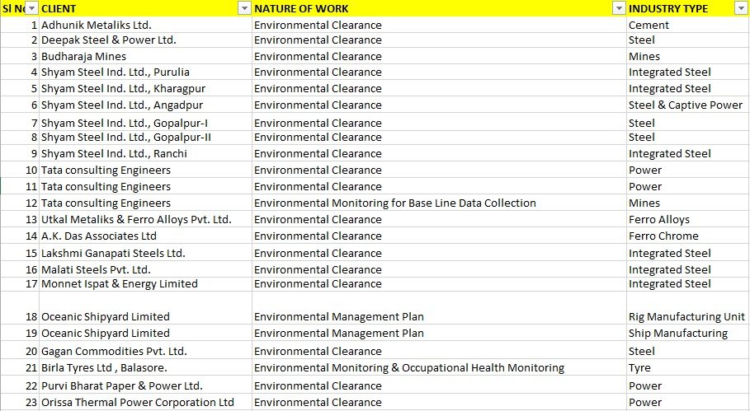Select cell A.K. Das Associates Ltd
Image resolution: width=750 pixels, height=411 pixels.
click(x=145, y=236)
